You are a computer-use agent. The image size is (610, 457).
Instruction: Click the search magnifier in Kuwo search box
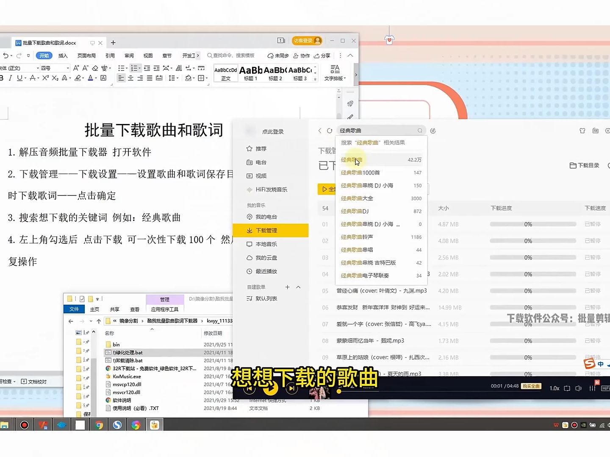tap(420, 130)
